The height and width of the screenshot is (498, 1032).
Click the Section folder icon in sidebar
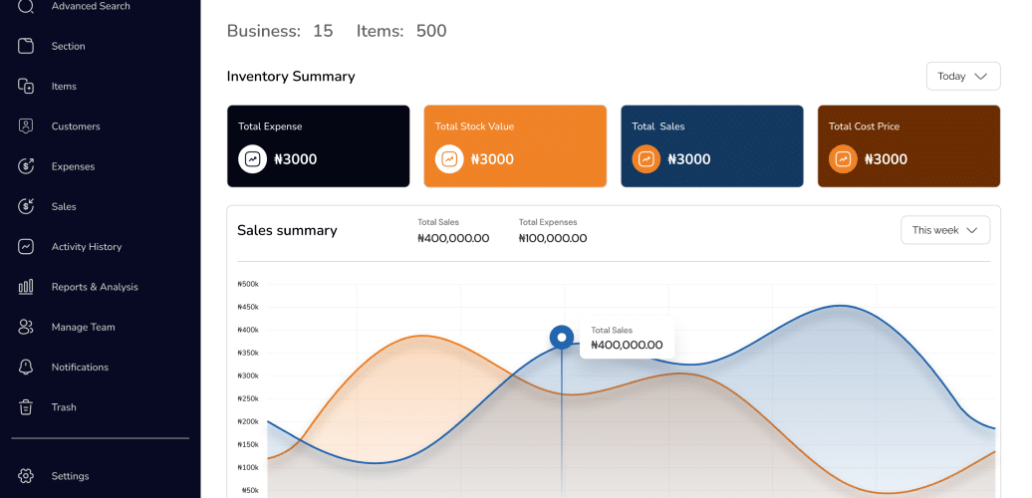click(27, 46)
